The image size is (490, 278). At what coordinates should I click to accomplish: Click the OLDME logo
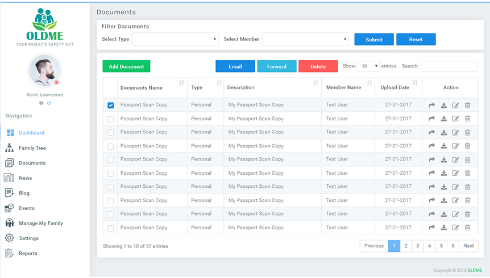coord(45,27)
